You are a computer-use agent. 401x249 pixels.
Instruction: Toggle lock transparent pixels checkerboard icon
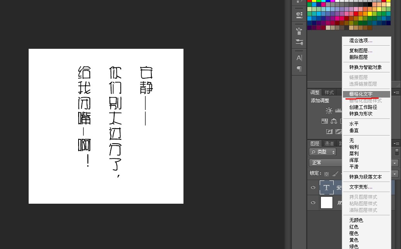click(326, 174)
